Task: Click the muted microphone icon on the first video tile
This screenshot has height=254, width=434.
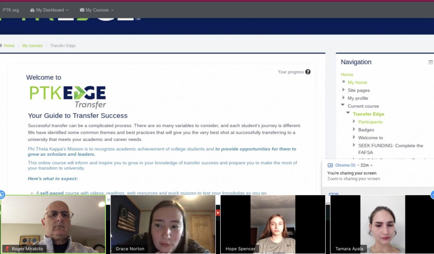Action: [x=7, y=249]
